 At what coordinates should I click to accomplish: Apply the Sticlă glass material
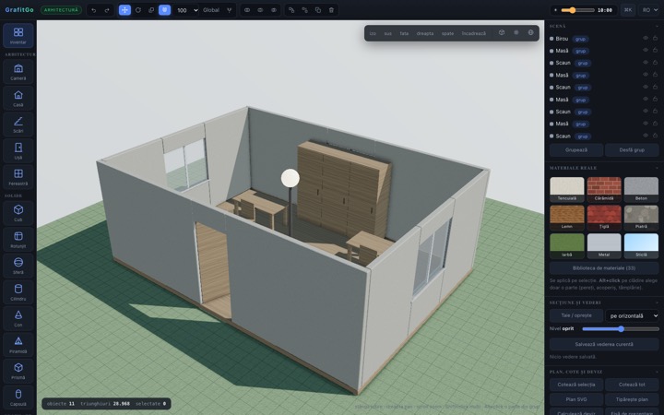pos(642,246)
